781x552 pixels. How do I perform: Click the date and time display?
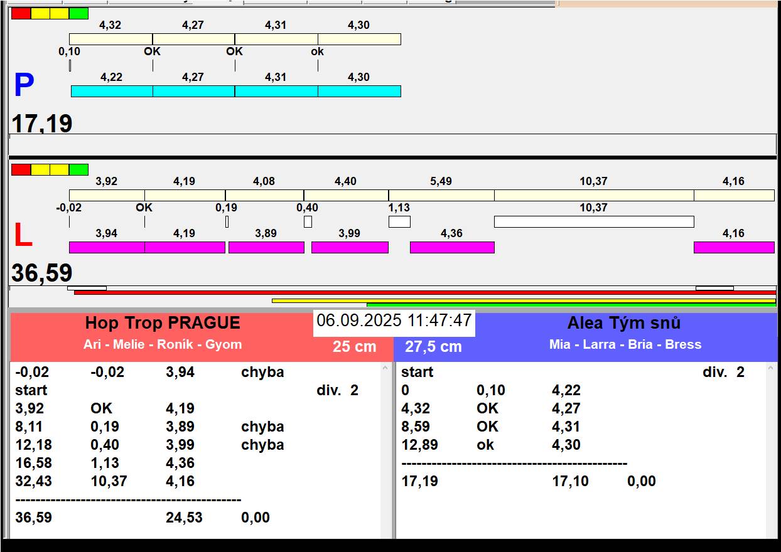394,321
